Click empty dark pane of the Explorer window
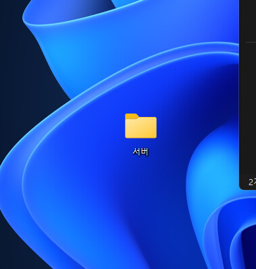256x269 pixels. (248, 108)
